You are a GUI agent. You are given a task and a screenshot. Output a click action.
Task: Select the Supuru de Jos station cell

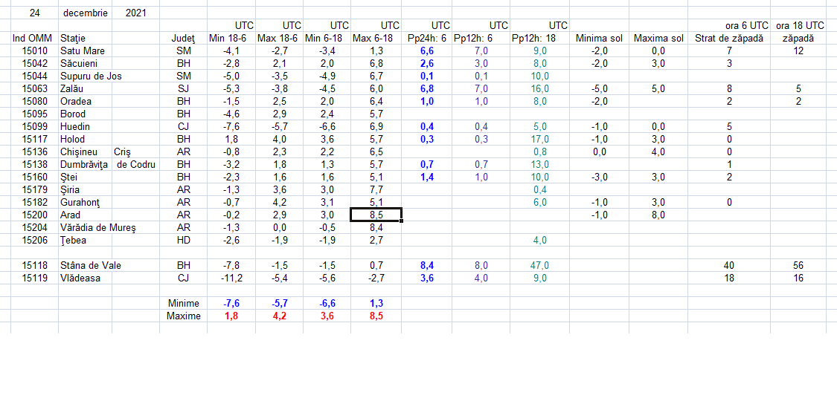pyautogui.click(x=92, y=76)
